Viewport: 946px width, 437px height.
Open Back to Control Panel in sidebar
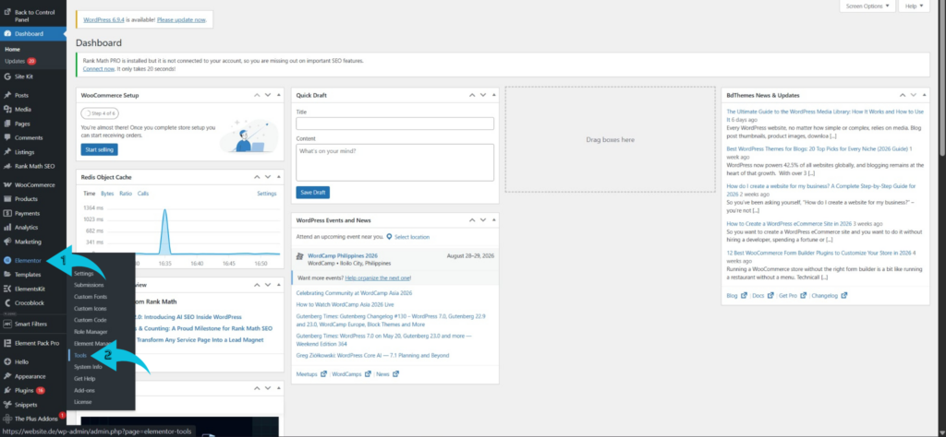(33, 16)
